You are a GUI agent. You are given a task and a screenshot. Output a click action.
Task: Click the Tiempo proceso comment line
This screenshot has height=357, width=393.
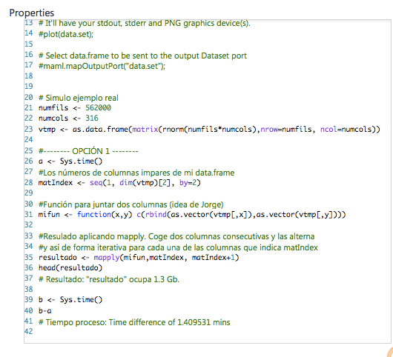pyautogui.click(x=134, y=322)
